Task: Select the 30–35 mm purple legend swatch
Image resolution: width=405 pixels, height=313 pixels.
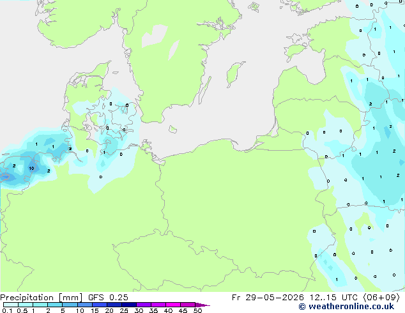Action: [144, 305]
